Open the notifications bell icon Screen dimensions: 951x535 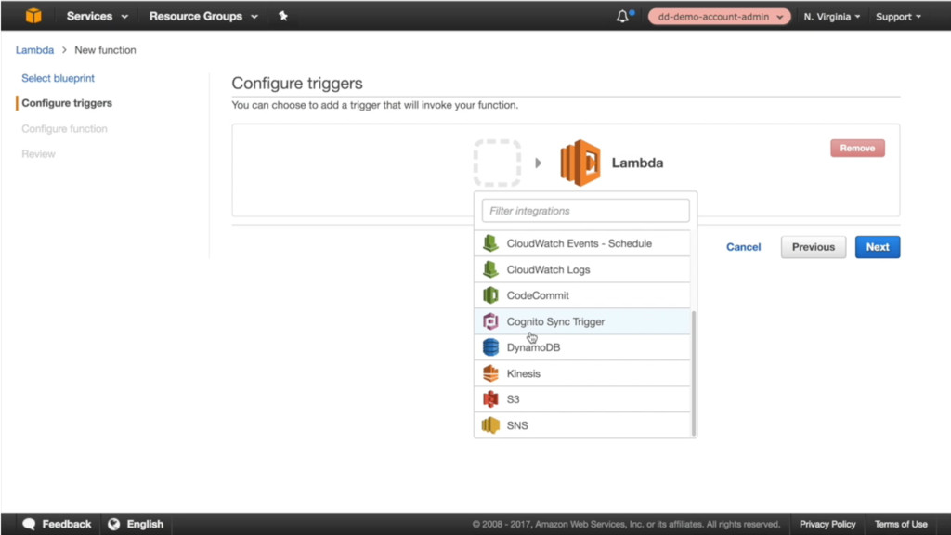623,16
